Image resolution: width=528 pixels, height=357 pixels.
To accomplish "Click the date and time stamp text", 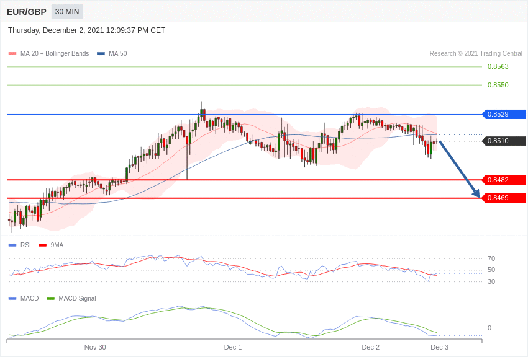I will [86, 30].
